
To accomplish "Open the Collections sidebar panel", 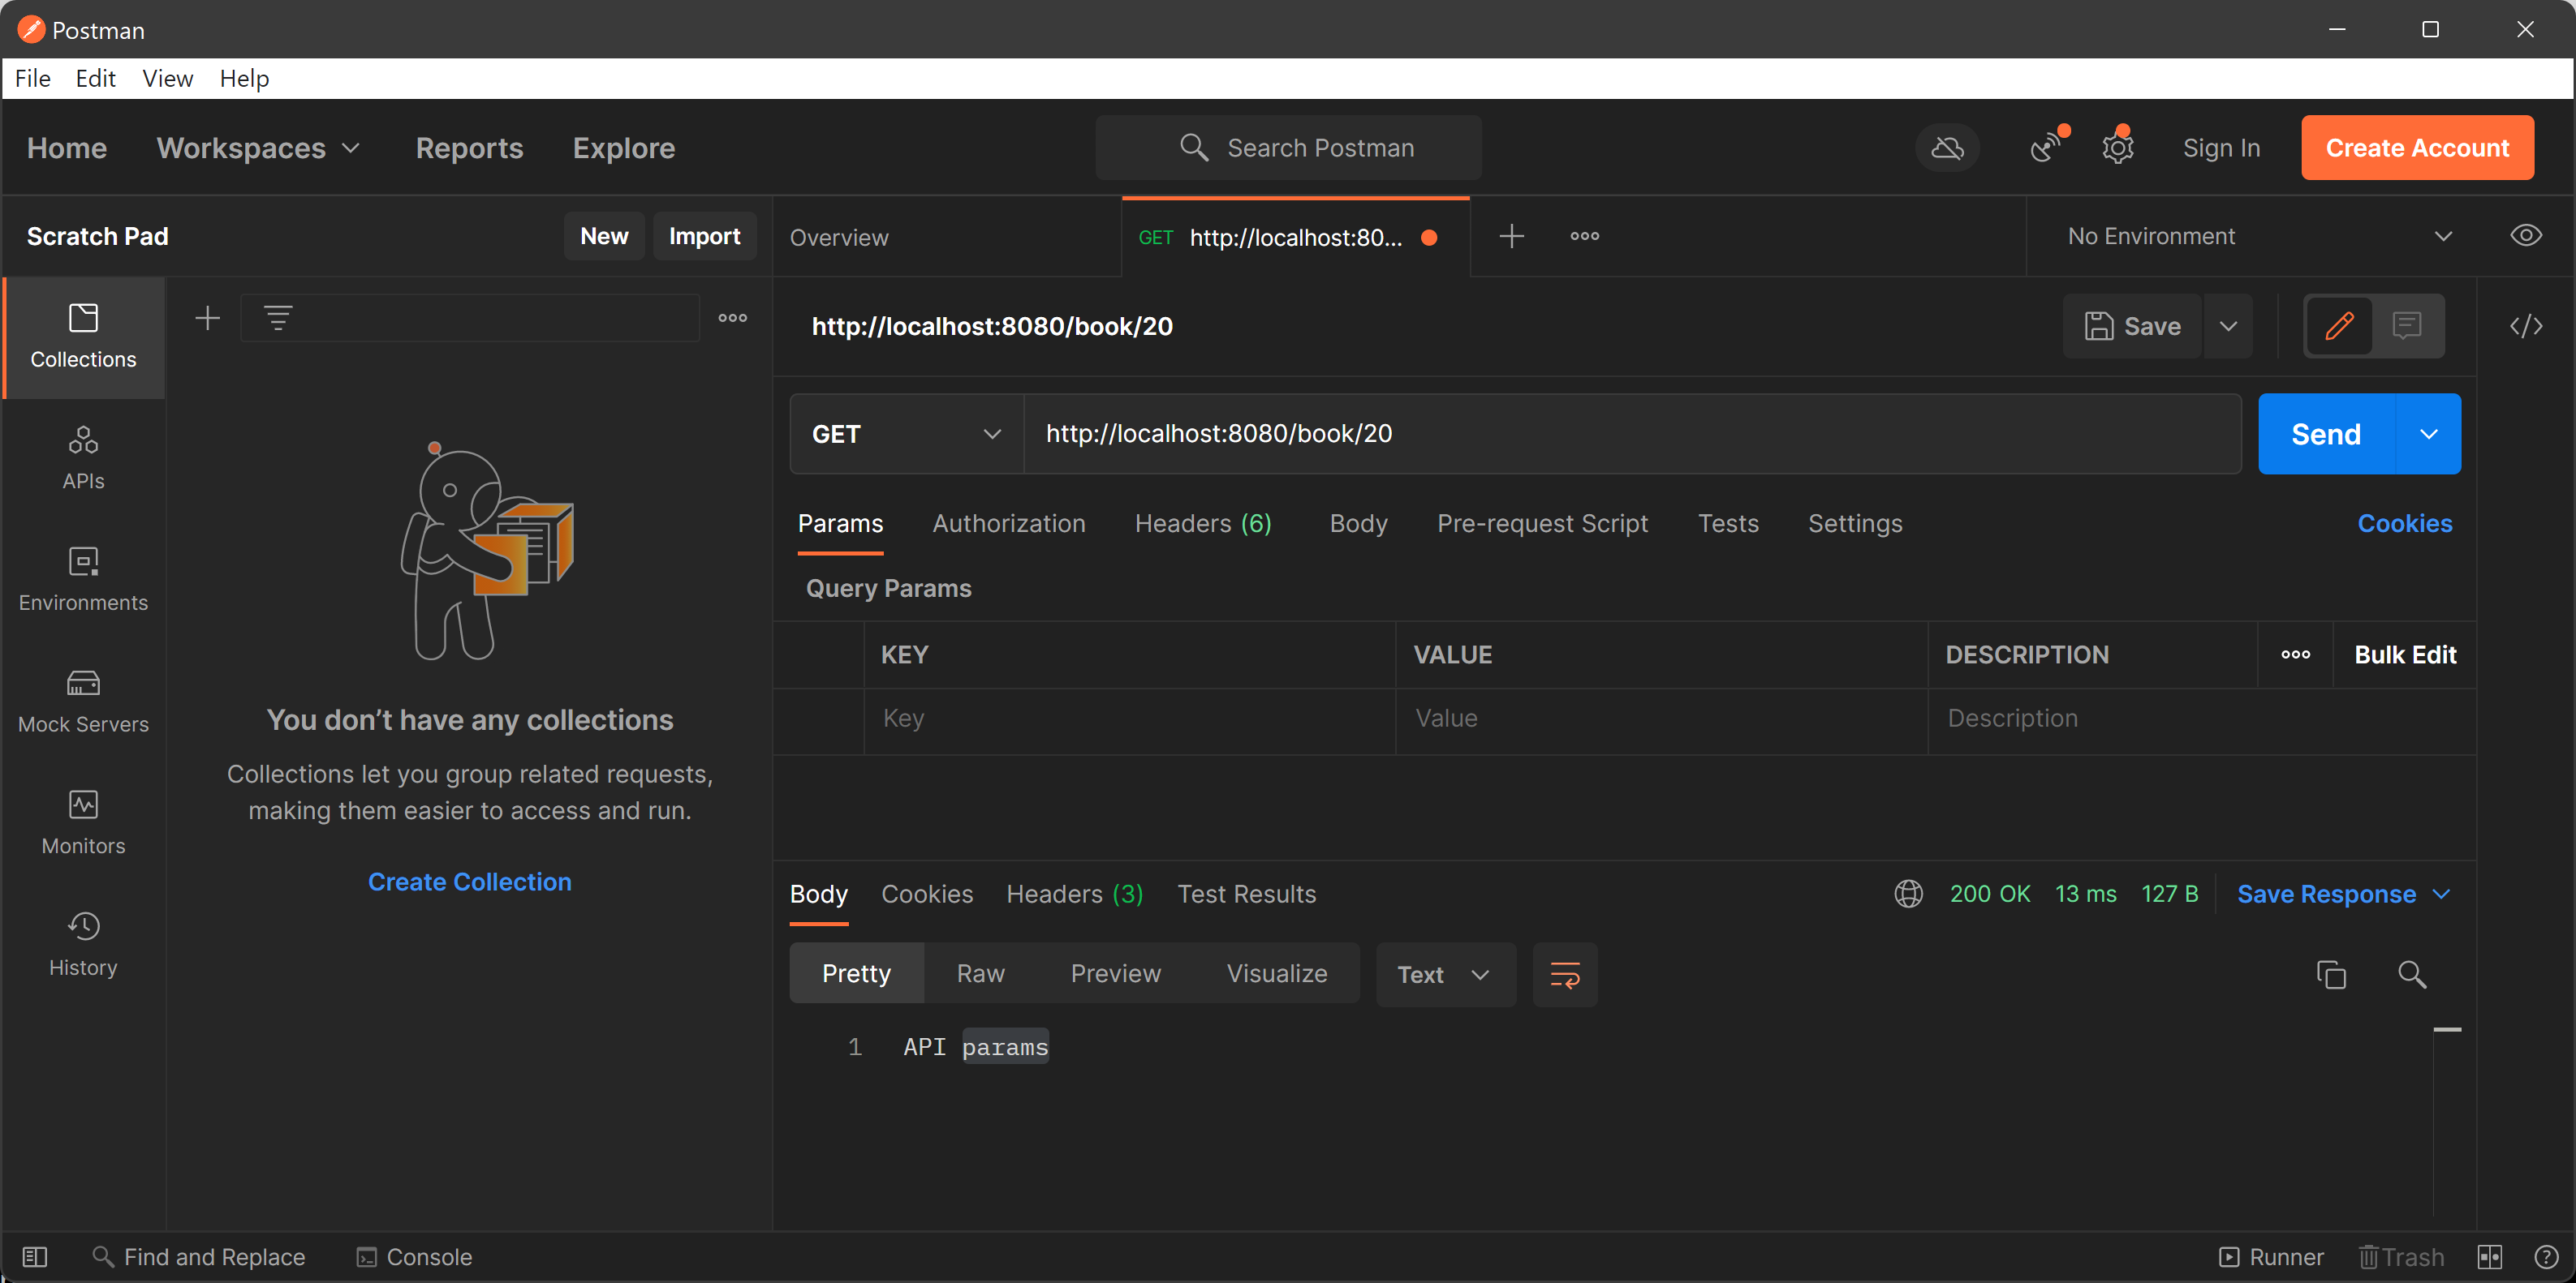I will coord(83,337).
